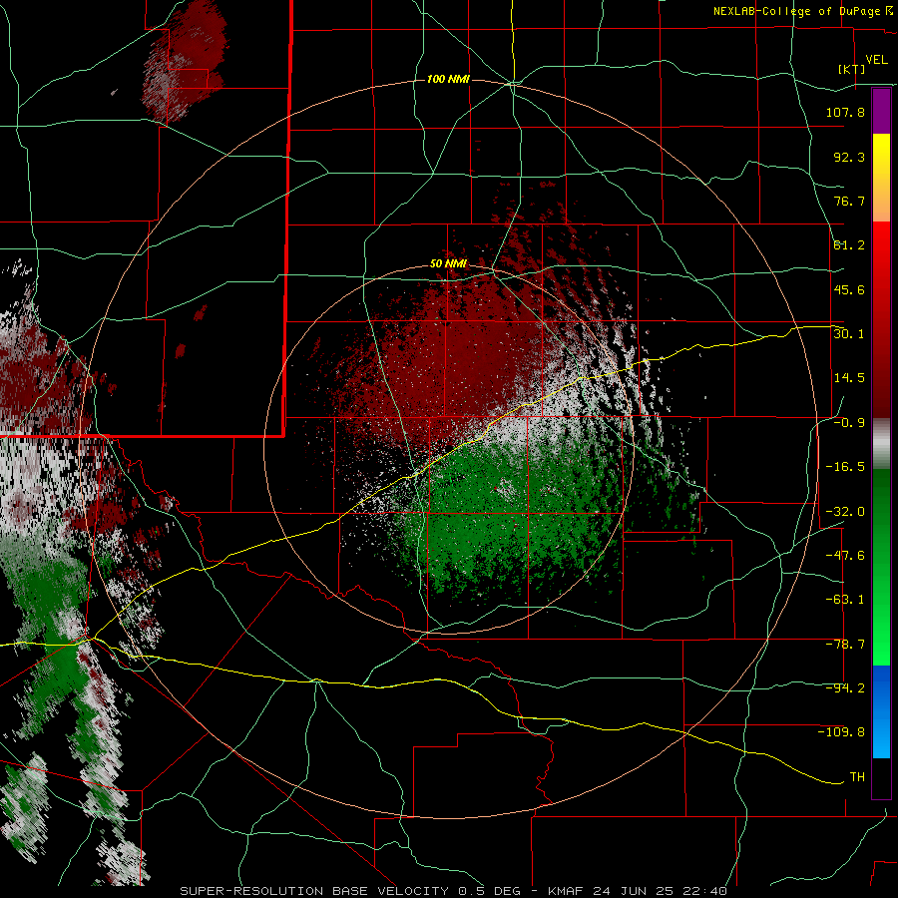Select the 107.8 legend value
This screenshot has height=898, width=898.
(845, 112)
